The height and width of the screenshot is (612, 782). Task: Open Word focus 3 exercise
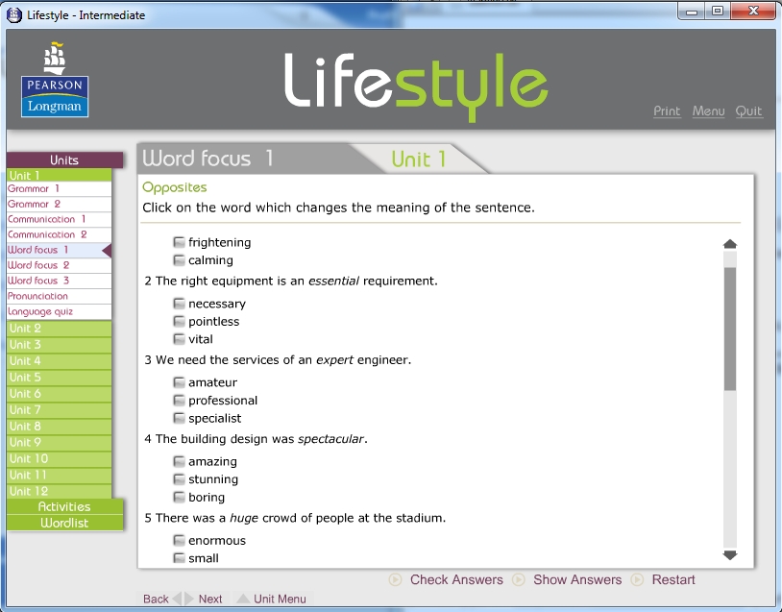(x=59, y=281)
